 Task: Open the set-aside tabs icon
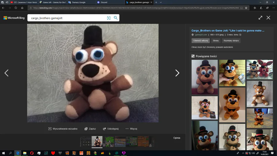tap(2, 2)
